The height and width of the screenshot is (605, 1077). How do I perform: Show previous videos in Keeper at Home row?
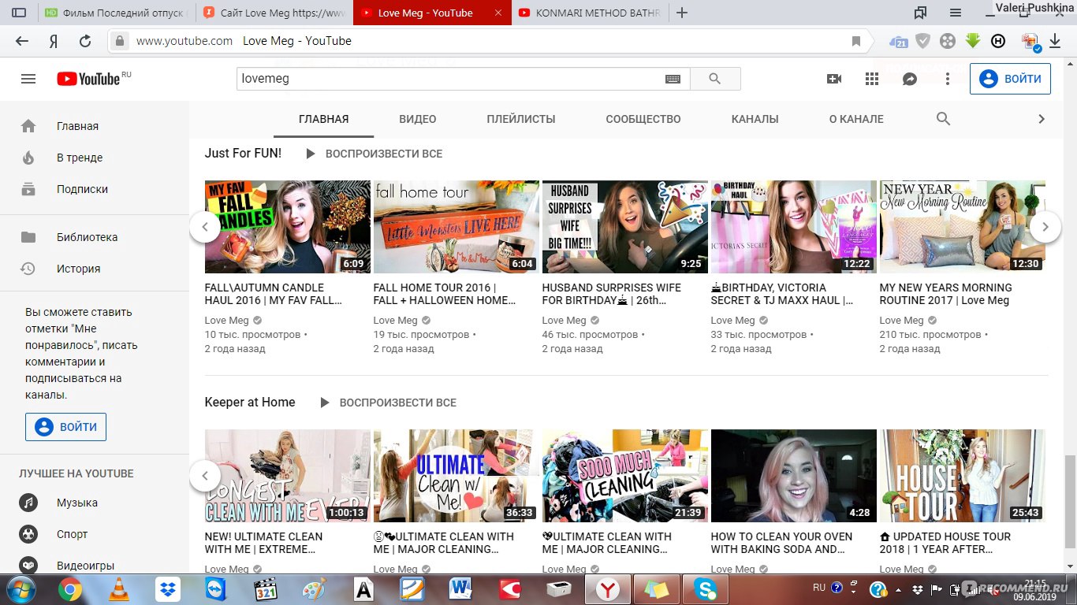pyautogui.click(x=205, y=476)
